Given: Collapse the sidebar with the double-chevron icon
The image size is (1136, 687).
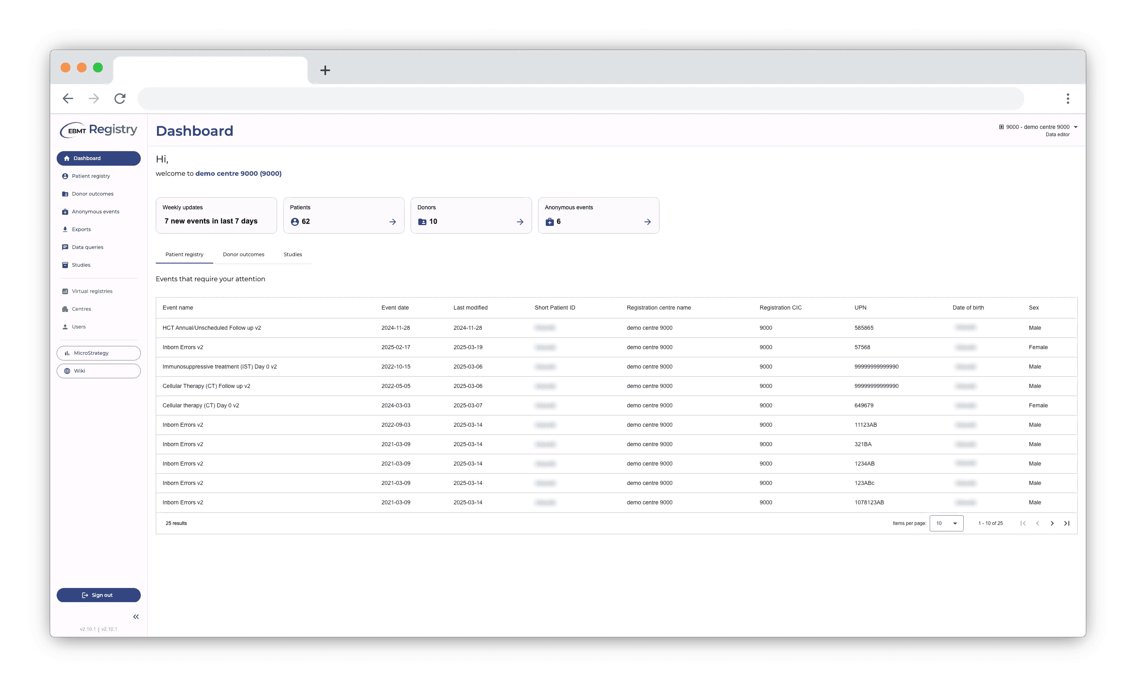Looking at the screenshot, I should [136, 617].
